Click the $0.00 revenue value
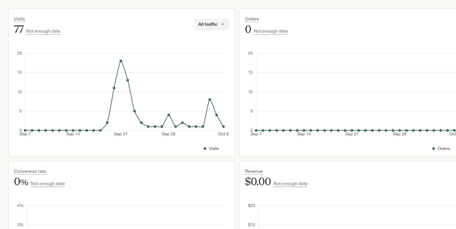 (x=257, y=182)
